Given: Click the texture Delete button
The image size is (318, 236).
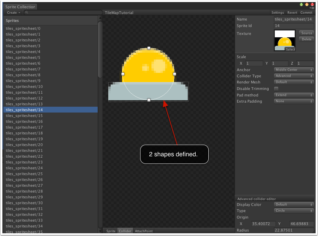Looking at the screenshot, I should 306,39.
